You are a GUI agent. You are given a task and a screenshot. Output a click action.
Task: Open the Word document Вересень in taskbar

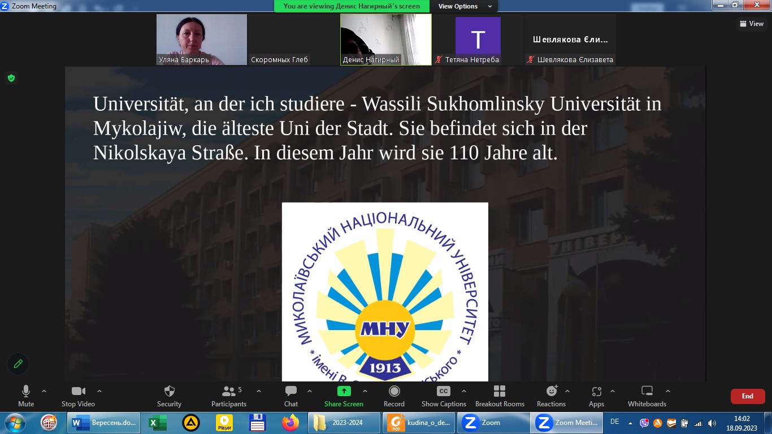pos(104,423)
